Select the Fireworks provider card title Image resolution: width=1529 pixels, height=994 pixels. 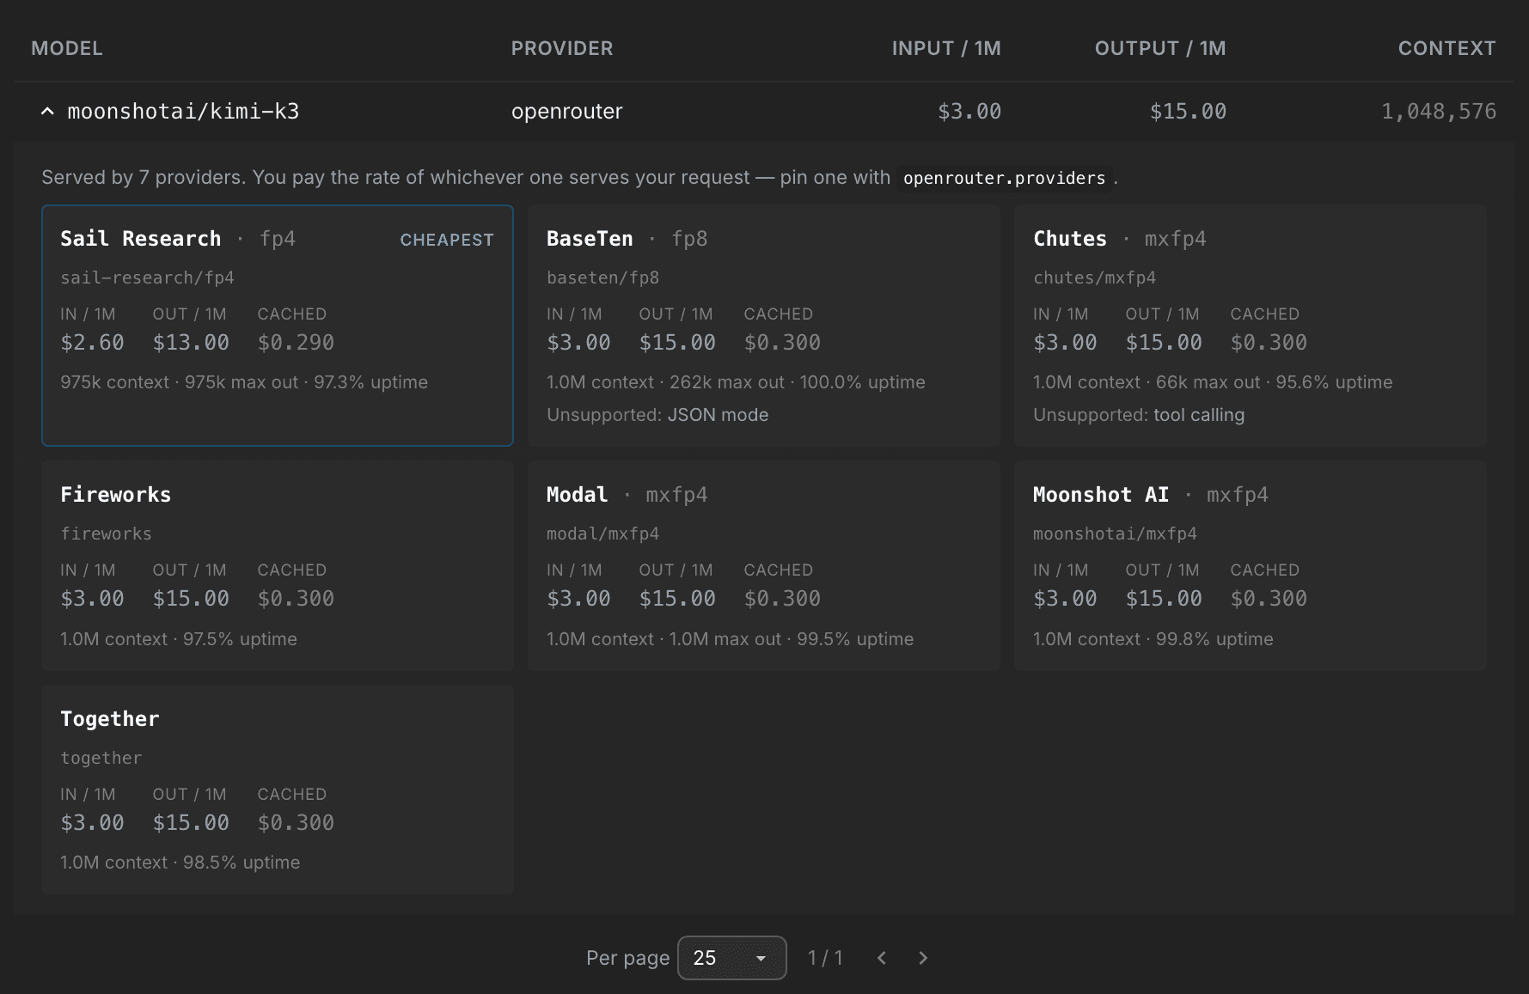pyautogui.click(x=116, y=495)
